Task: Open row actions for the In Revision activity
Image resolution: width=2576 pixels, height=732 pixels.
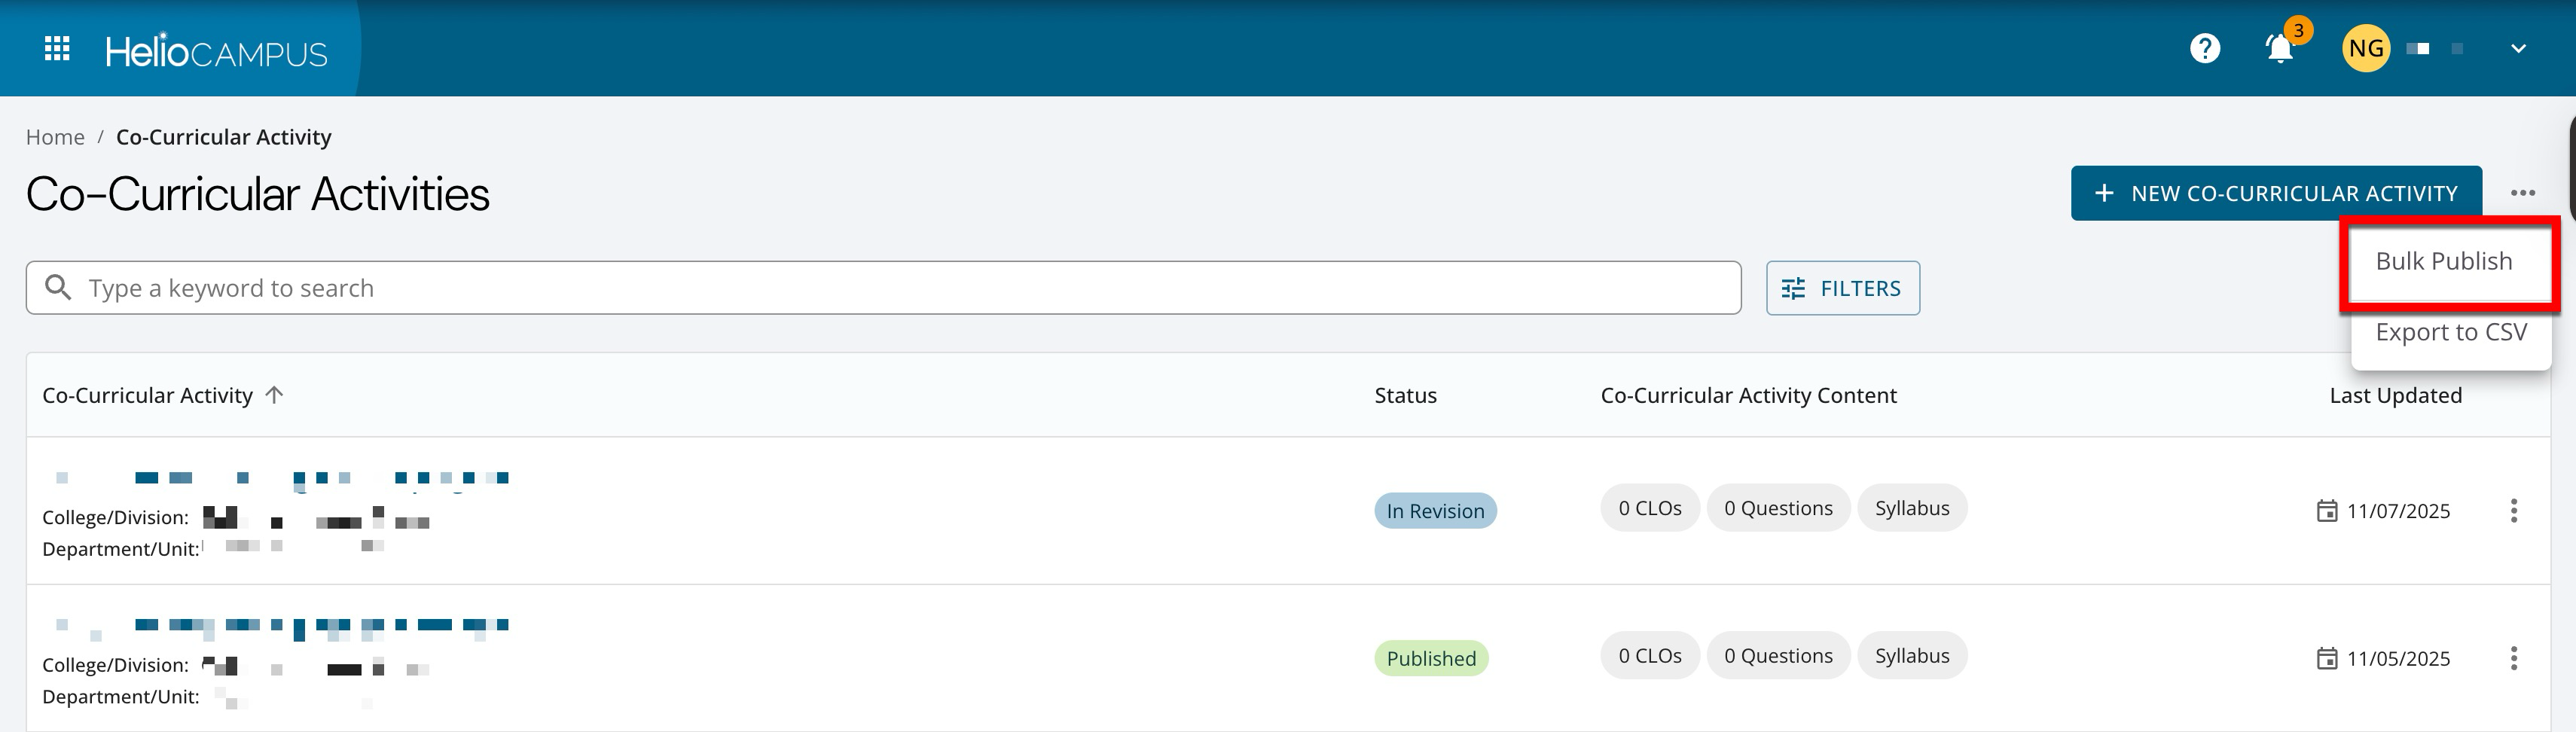Action: coord(2513,511)
